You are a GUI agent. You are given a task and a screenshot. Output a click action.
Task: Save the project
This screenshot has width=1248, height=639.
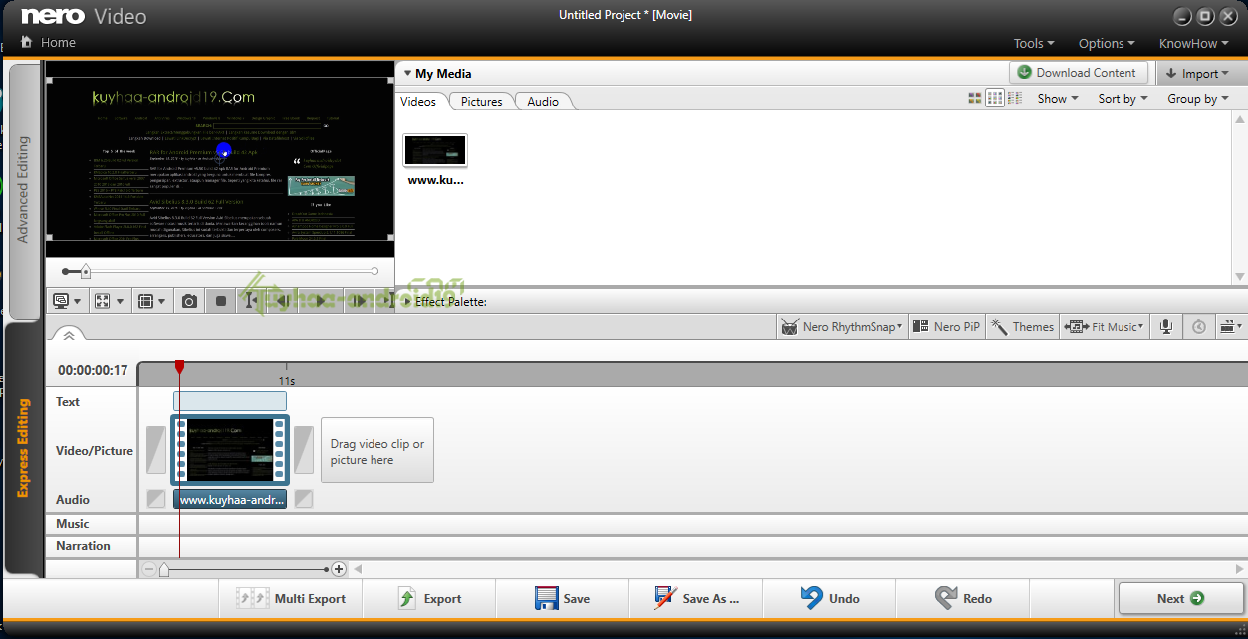pos(563,598)
